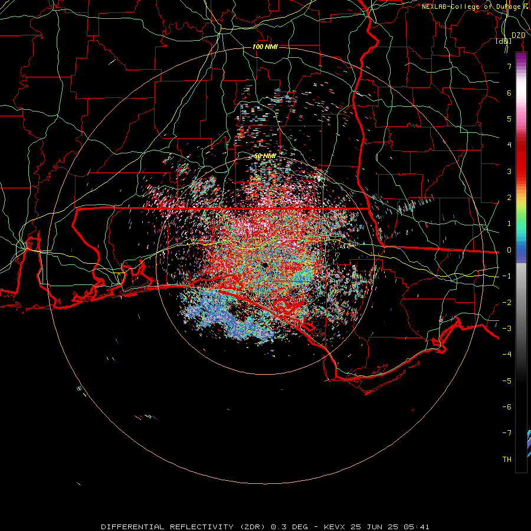Click the "2" value on the scale

click(509, 198)
